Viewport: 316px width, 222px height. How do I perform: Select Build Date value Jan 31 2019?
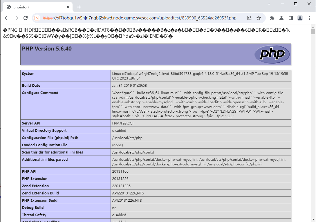tap(129, 86)
